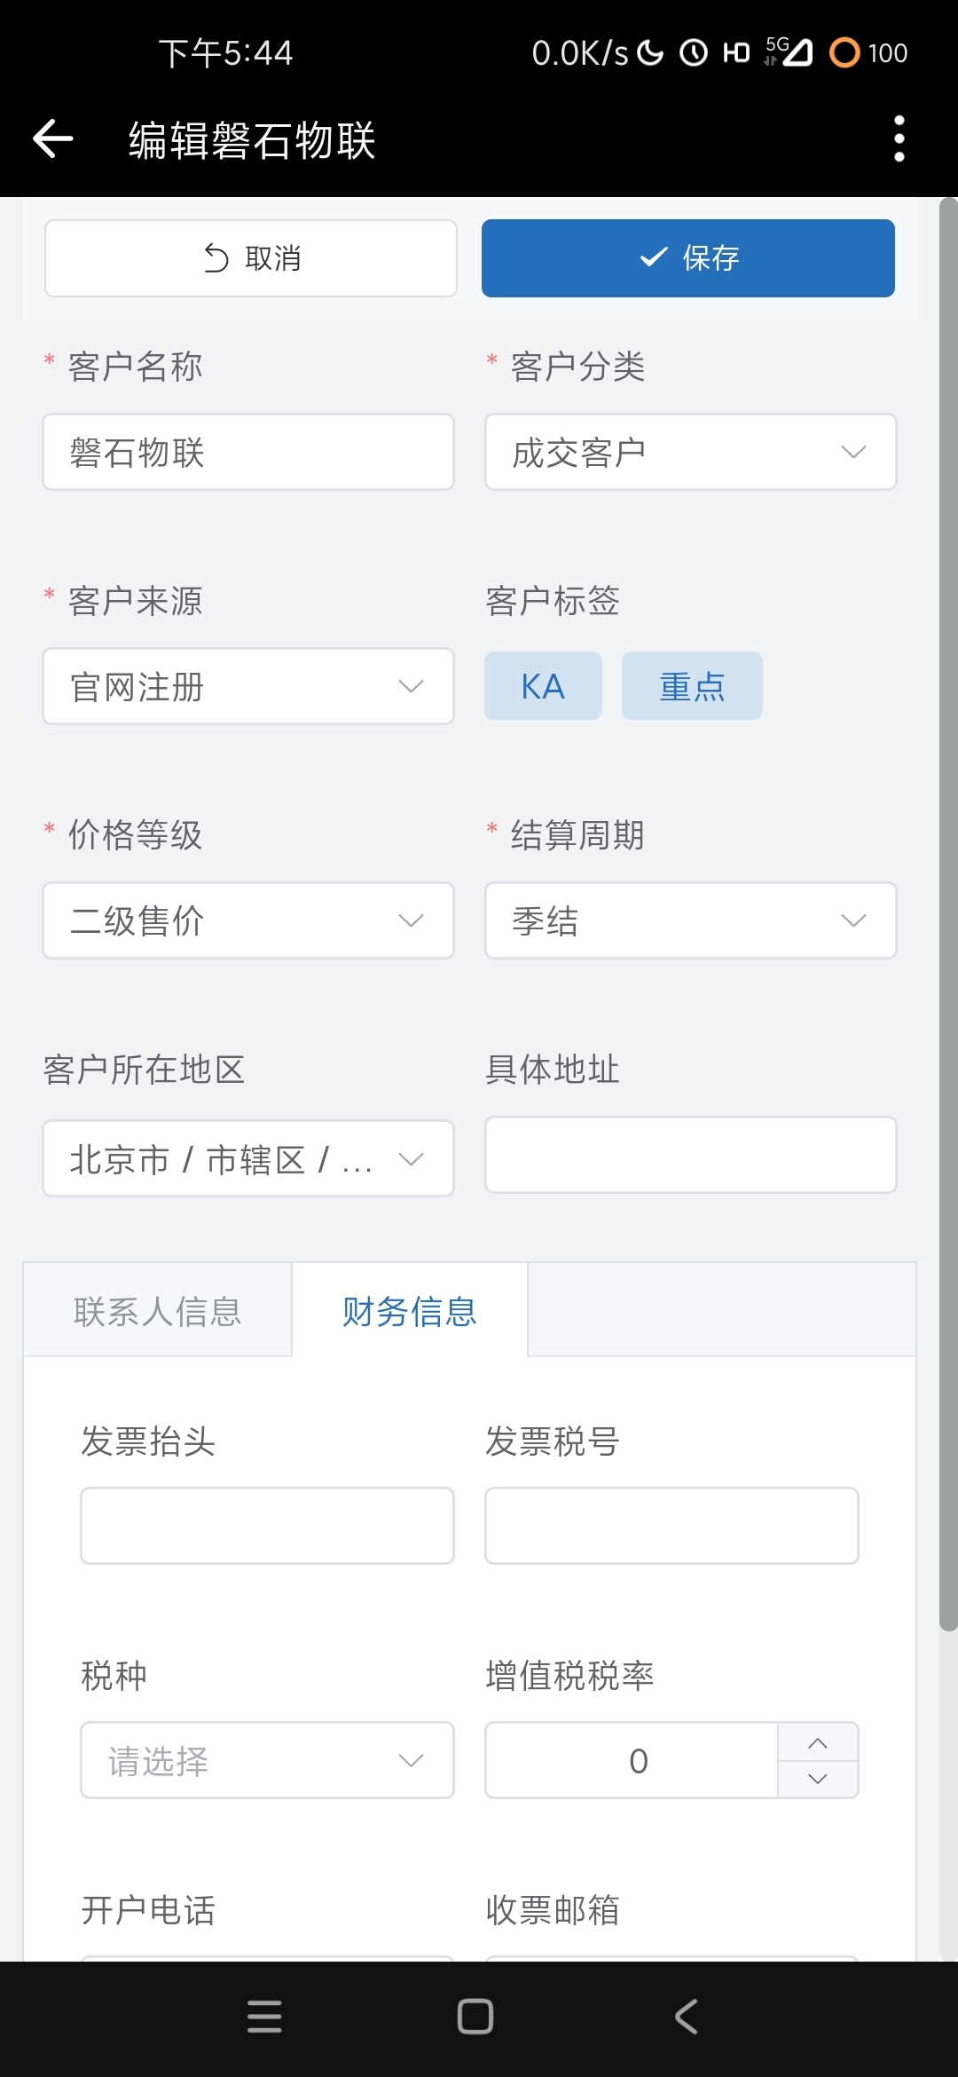The image size is (958, 2077).
Task: Toggle the 重点 customer tag
Action: tap(692, 686)
